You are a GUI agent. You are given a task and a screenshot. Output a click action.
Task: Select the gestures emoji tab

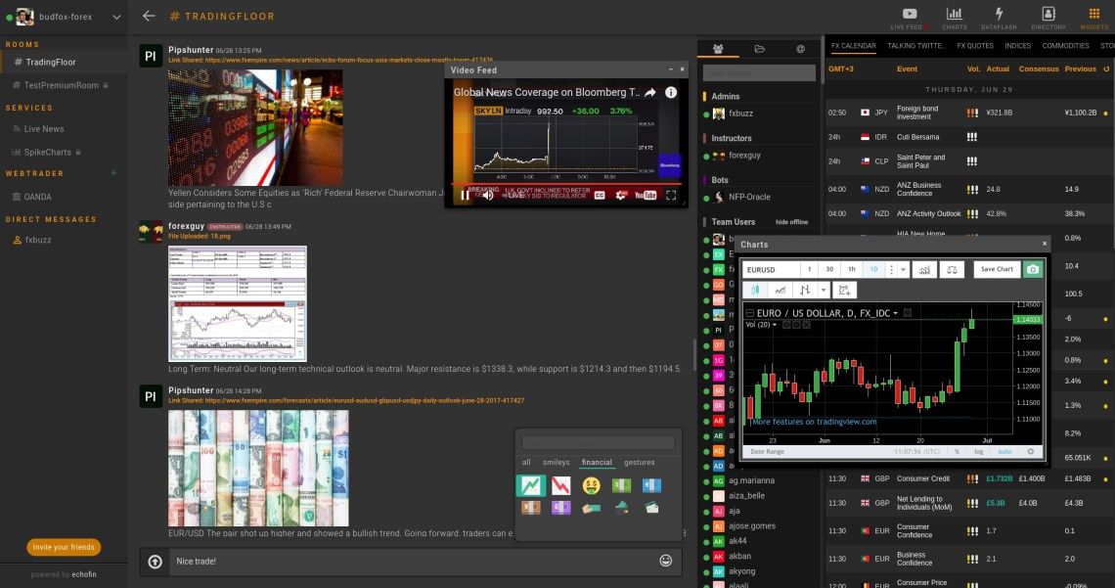pyautogui.click(x=640, y=462)
